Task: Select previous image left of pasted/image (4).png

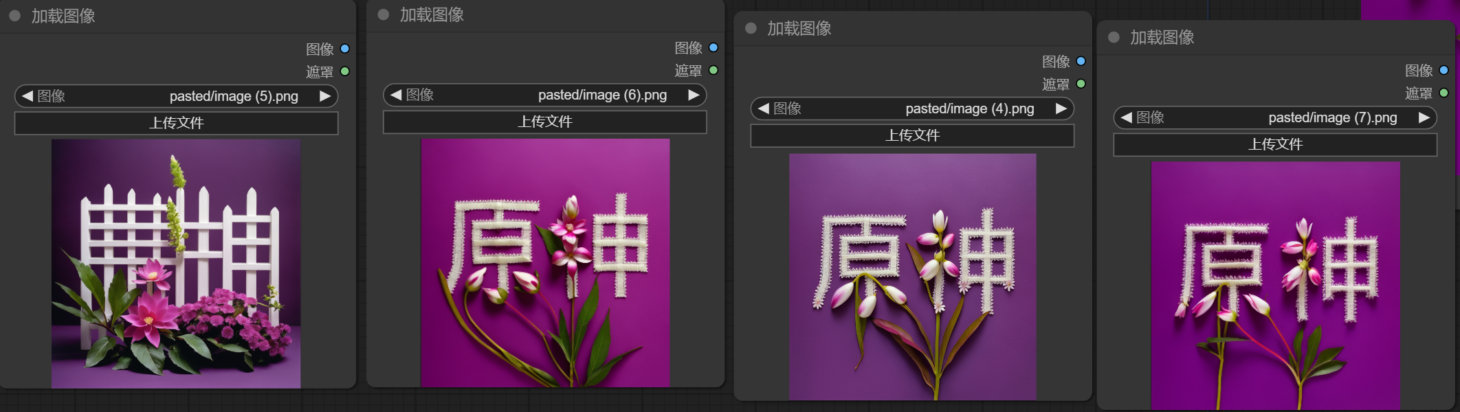Action: [763, 108]
